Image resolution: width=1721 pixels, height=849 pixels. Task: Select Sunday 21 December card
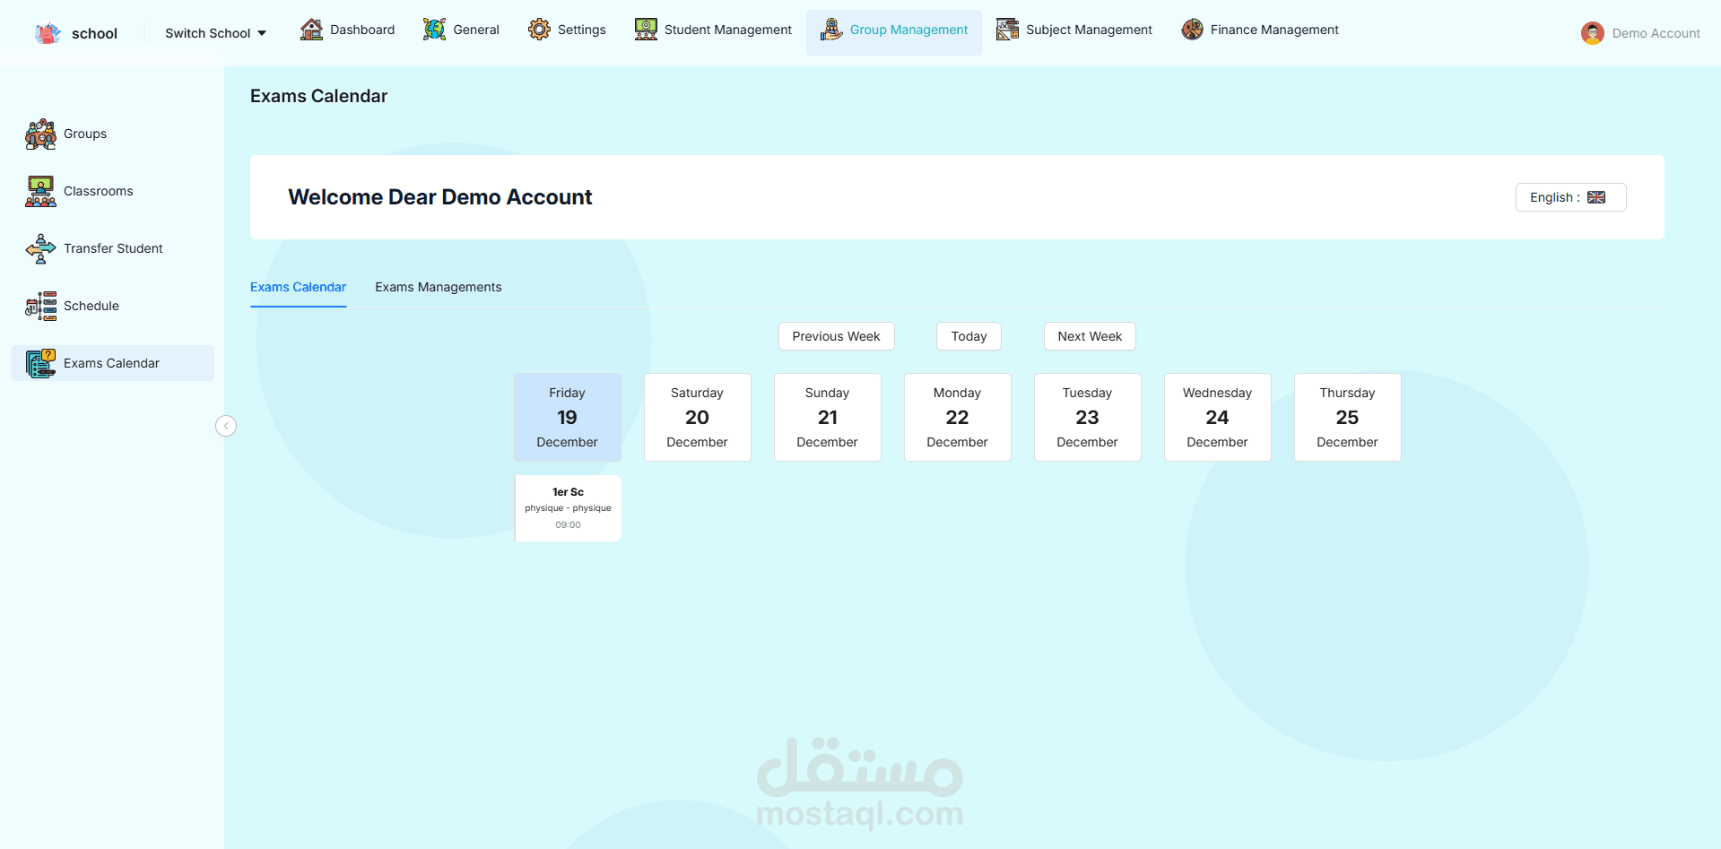(x=827, y=417)
